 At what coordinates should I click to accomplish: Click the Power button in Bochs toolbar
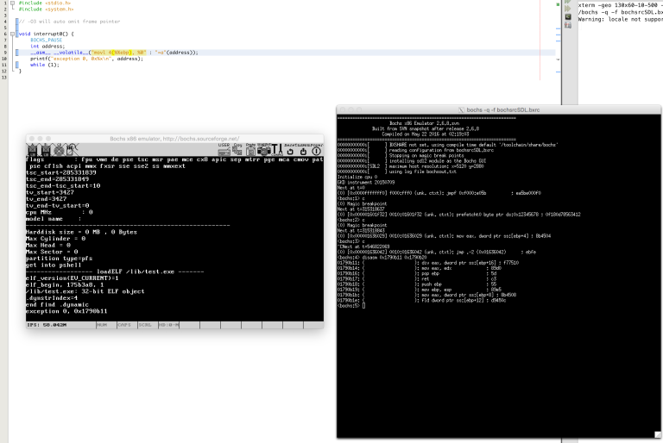click(x=316, y=149)
